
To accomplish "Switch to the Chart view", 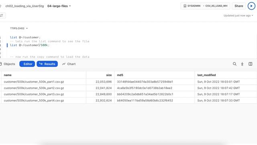I will [x=69, y=64].
